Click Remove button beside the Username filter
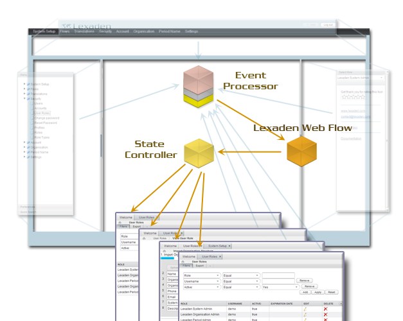403x321 pixels. pyautogui.click(x=304, y=281)
